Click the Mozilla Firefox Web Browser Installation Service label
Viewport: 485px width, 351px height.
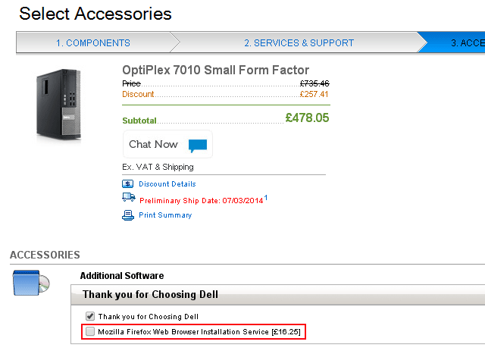pyautogui.click(x=201, y=332)
